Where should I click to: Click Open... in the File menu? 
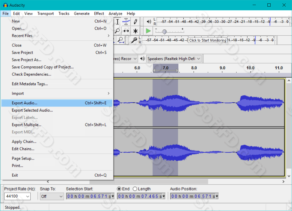57,28
